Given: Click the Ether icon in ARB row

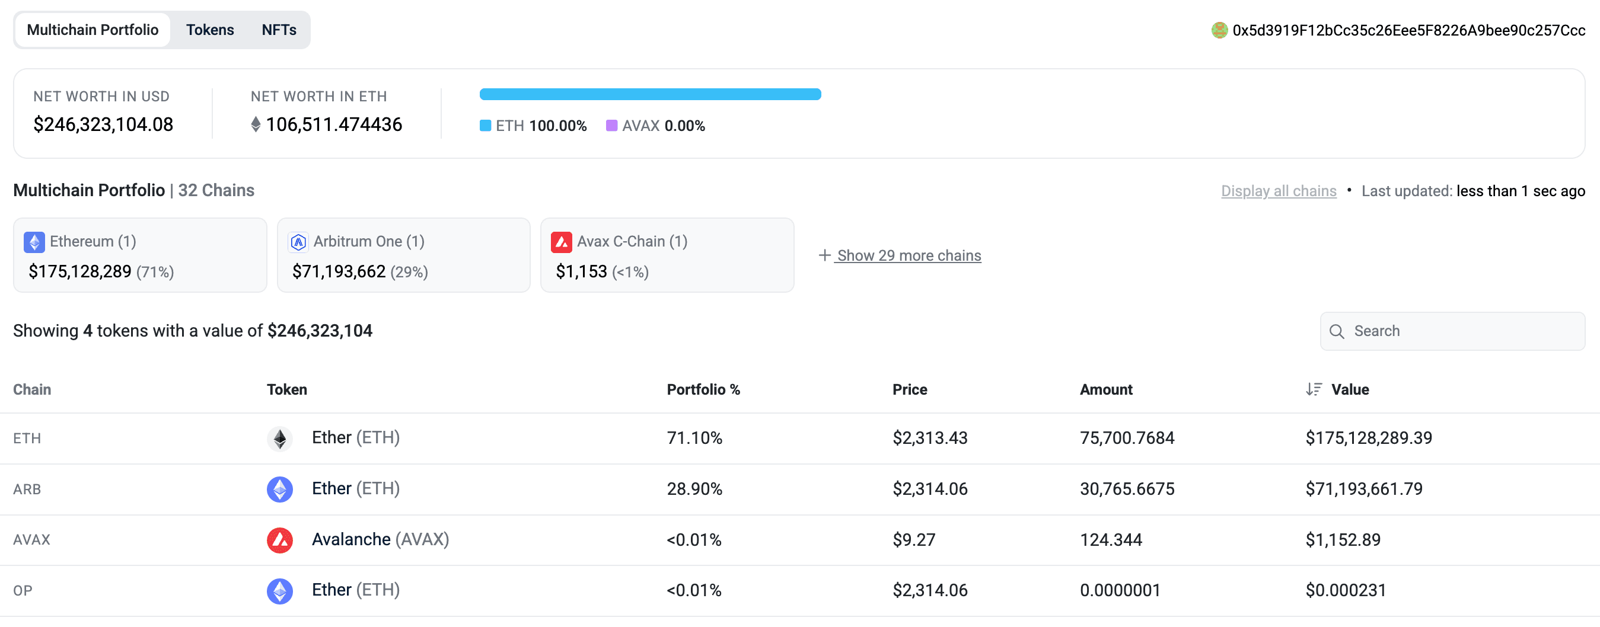Looking at the screenshot, I should pyautogui.click(x=279, y=489).
